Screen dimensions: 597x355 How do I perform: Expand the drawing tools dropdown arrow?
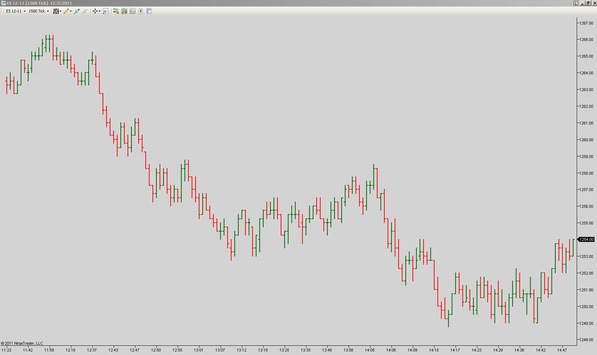tap(71, 11)
